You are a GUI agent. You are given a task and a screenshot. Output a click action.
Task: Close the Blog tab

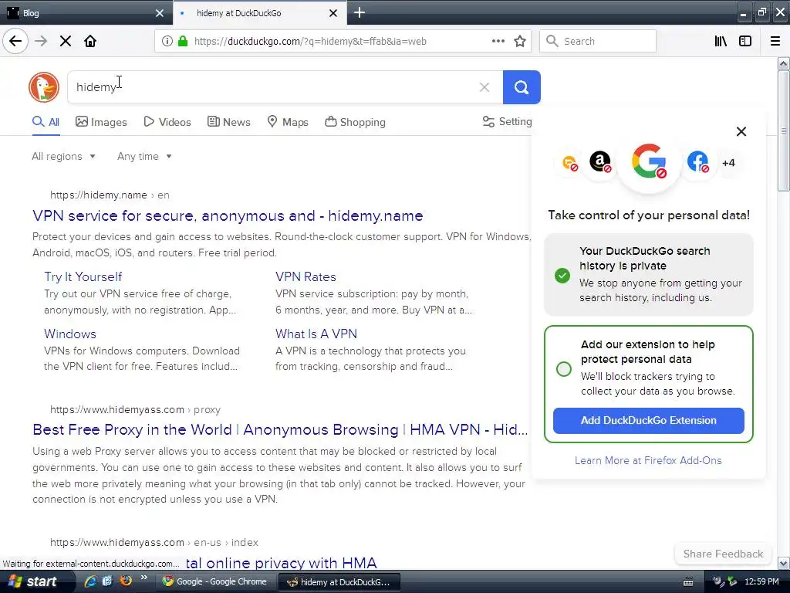pos(160,13)
